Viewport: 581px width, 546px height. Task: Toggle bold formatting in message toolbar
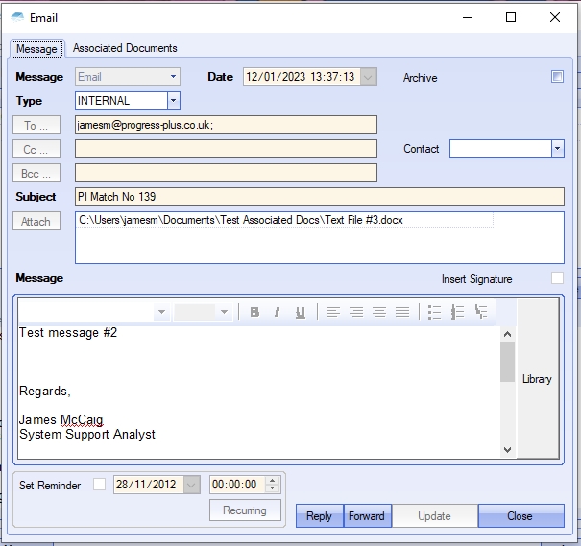254,312
